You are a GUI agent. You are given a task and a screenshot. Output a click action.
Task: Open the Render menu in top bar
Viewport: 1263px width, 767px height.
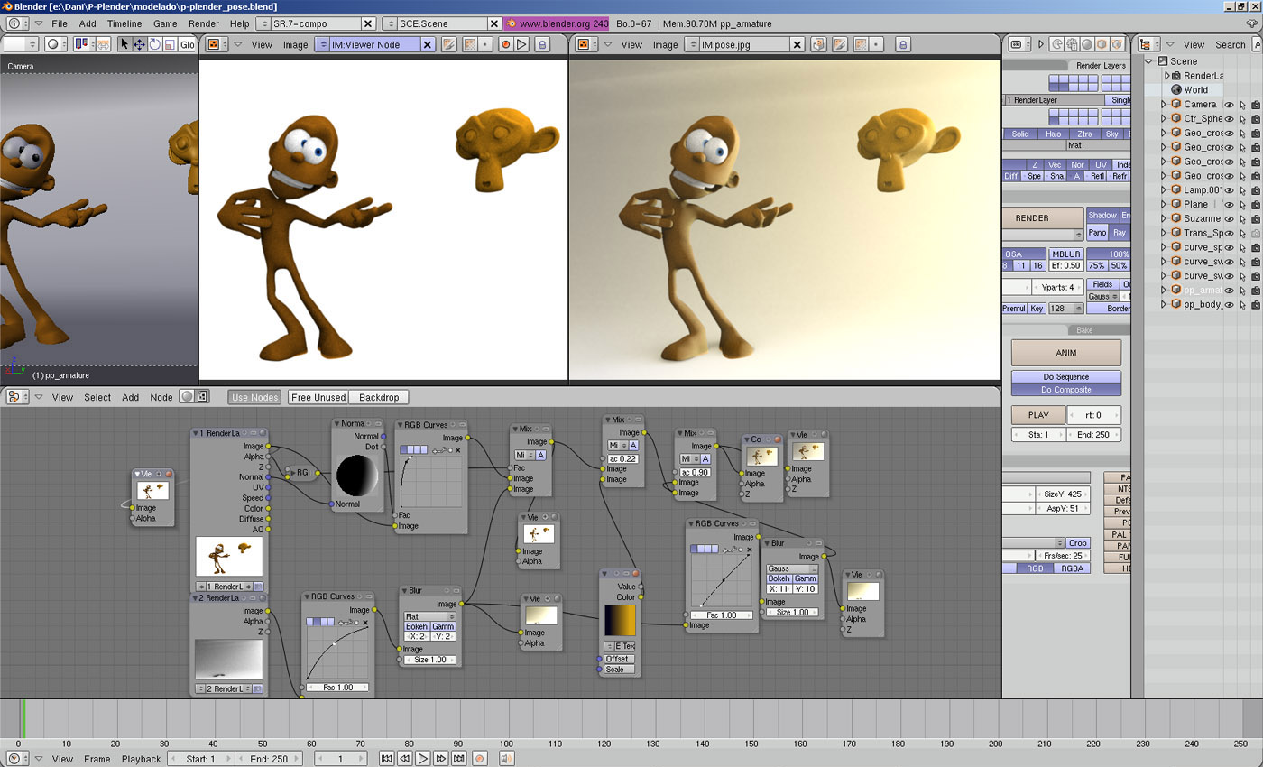point(204,23)
